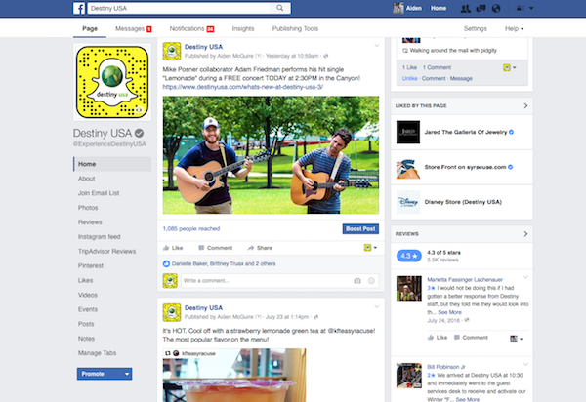The width and height of the screenshot is (586, 402).
Task: Expand the Liked By This Page section
Action: 526,104
